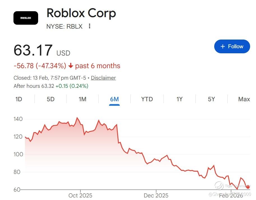
Task: Click the red end-point dot on chart
Action: point(248,187)
